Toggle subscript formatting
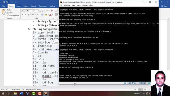 pyautogui.click(x=35, y=15)
